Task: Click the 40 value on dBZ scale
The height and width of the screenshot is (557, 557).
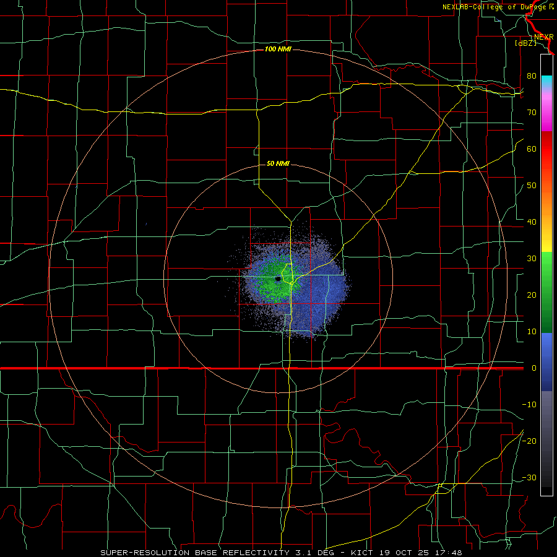Action: (x=532, y=222)
